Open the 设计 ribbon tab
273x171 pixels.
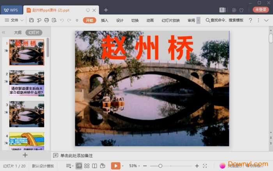[x=120, y=20]
